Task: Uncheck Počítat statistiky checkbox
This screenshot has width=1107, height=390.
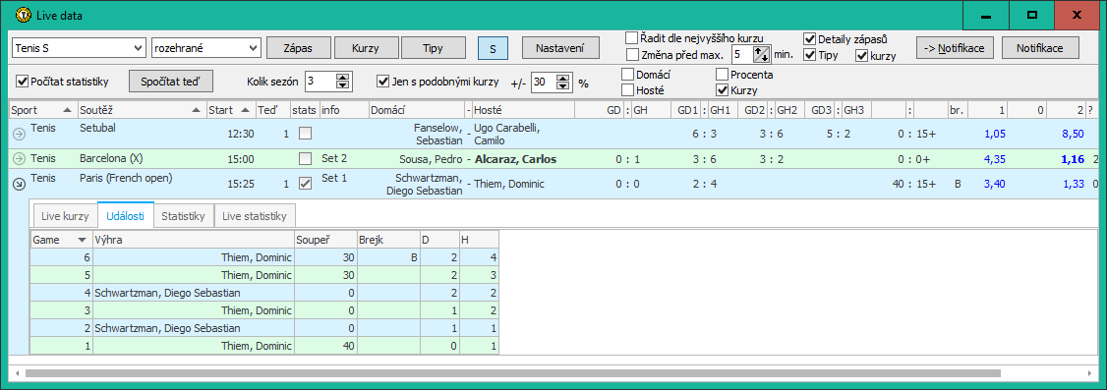Action: click(22, 82)
